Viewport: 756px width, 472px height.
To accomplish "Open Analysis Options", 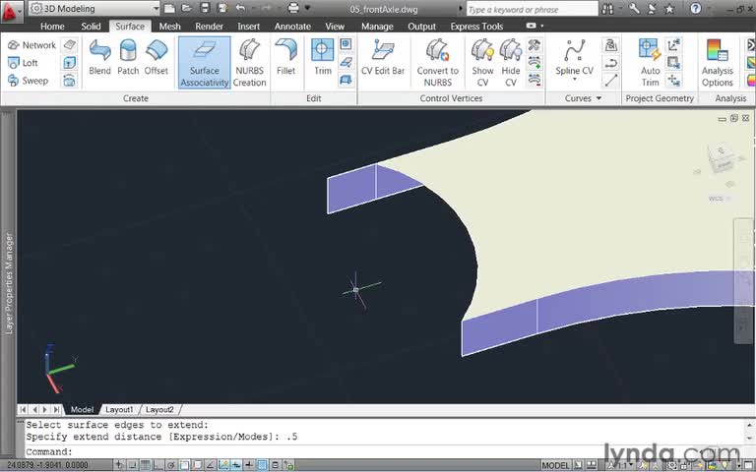I will tap(717, 63).
